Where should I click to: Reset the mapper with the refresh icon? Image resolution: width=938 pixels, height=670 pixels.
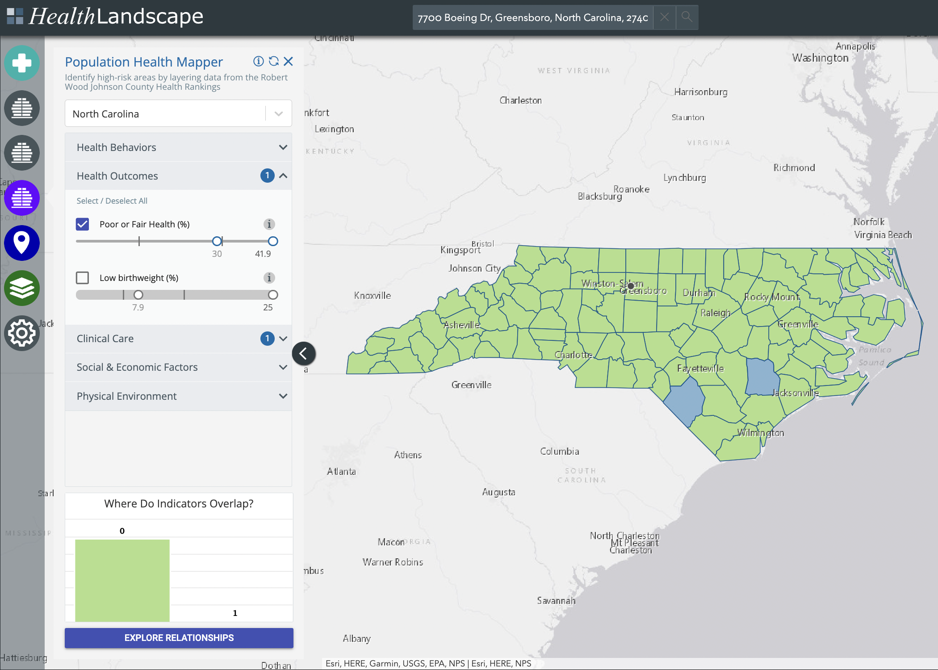[x=273, y=61]
